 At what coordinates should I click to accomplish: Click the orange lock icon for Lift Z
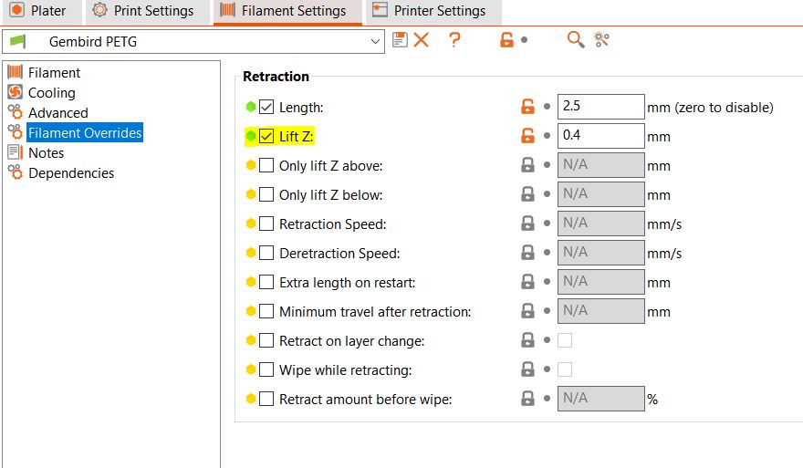tap(527, 136)
